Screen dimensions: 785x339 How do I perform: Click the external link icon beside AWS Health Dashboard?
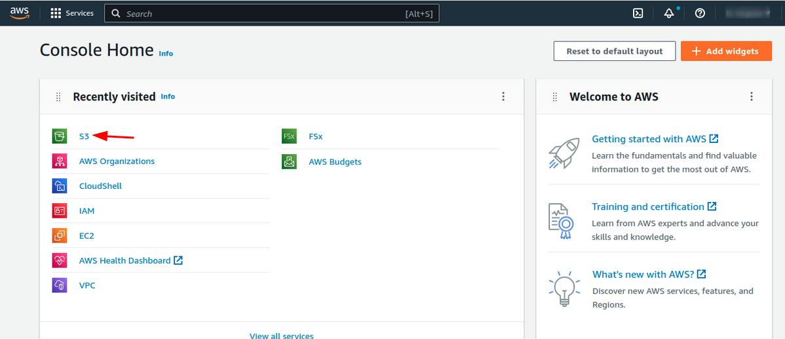pyautogui.click(x=178, y=260)
